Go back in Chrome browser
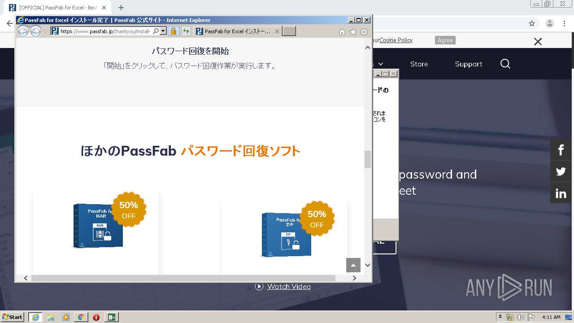The image size is (574, 323). [x=9, y=23]
